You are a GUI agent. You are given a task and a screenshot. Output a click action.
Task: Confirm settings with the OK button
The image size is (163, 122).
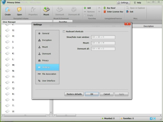coord(92,94)
